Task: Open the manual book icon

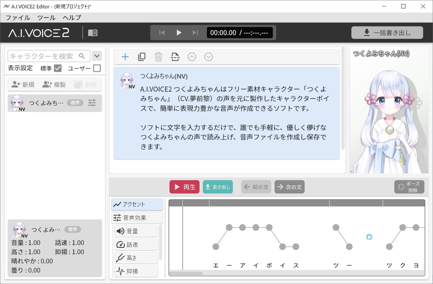Action: pyautogui.click(x=93, y=33)
